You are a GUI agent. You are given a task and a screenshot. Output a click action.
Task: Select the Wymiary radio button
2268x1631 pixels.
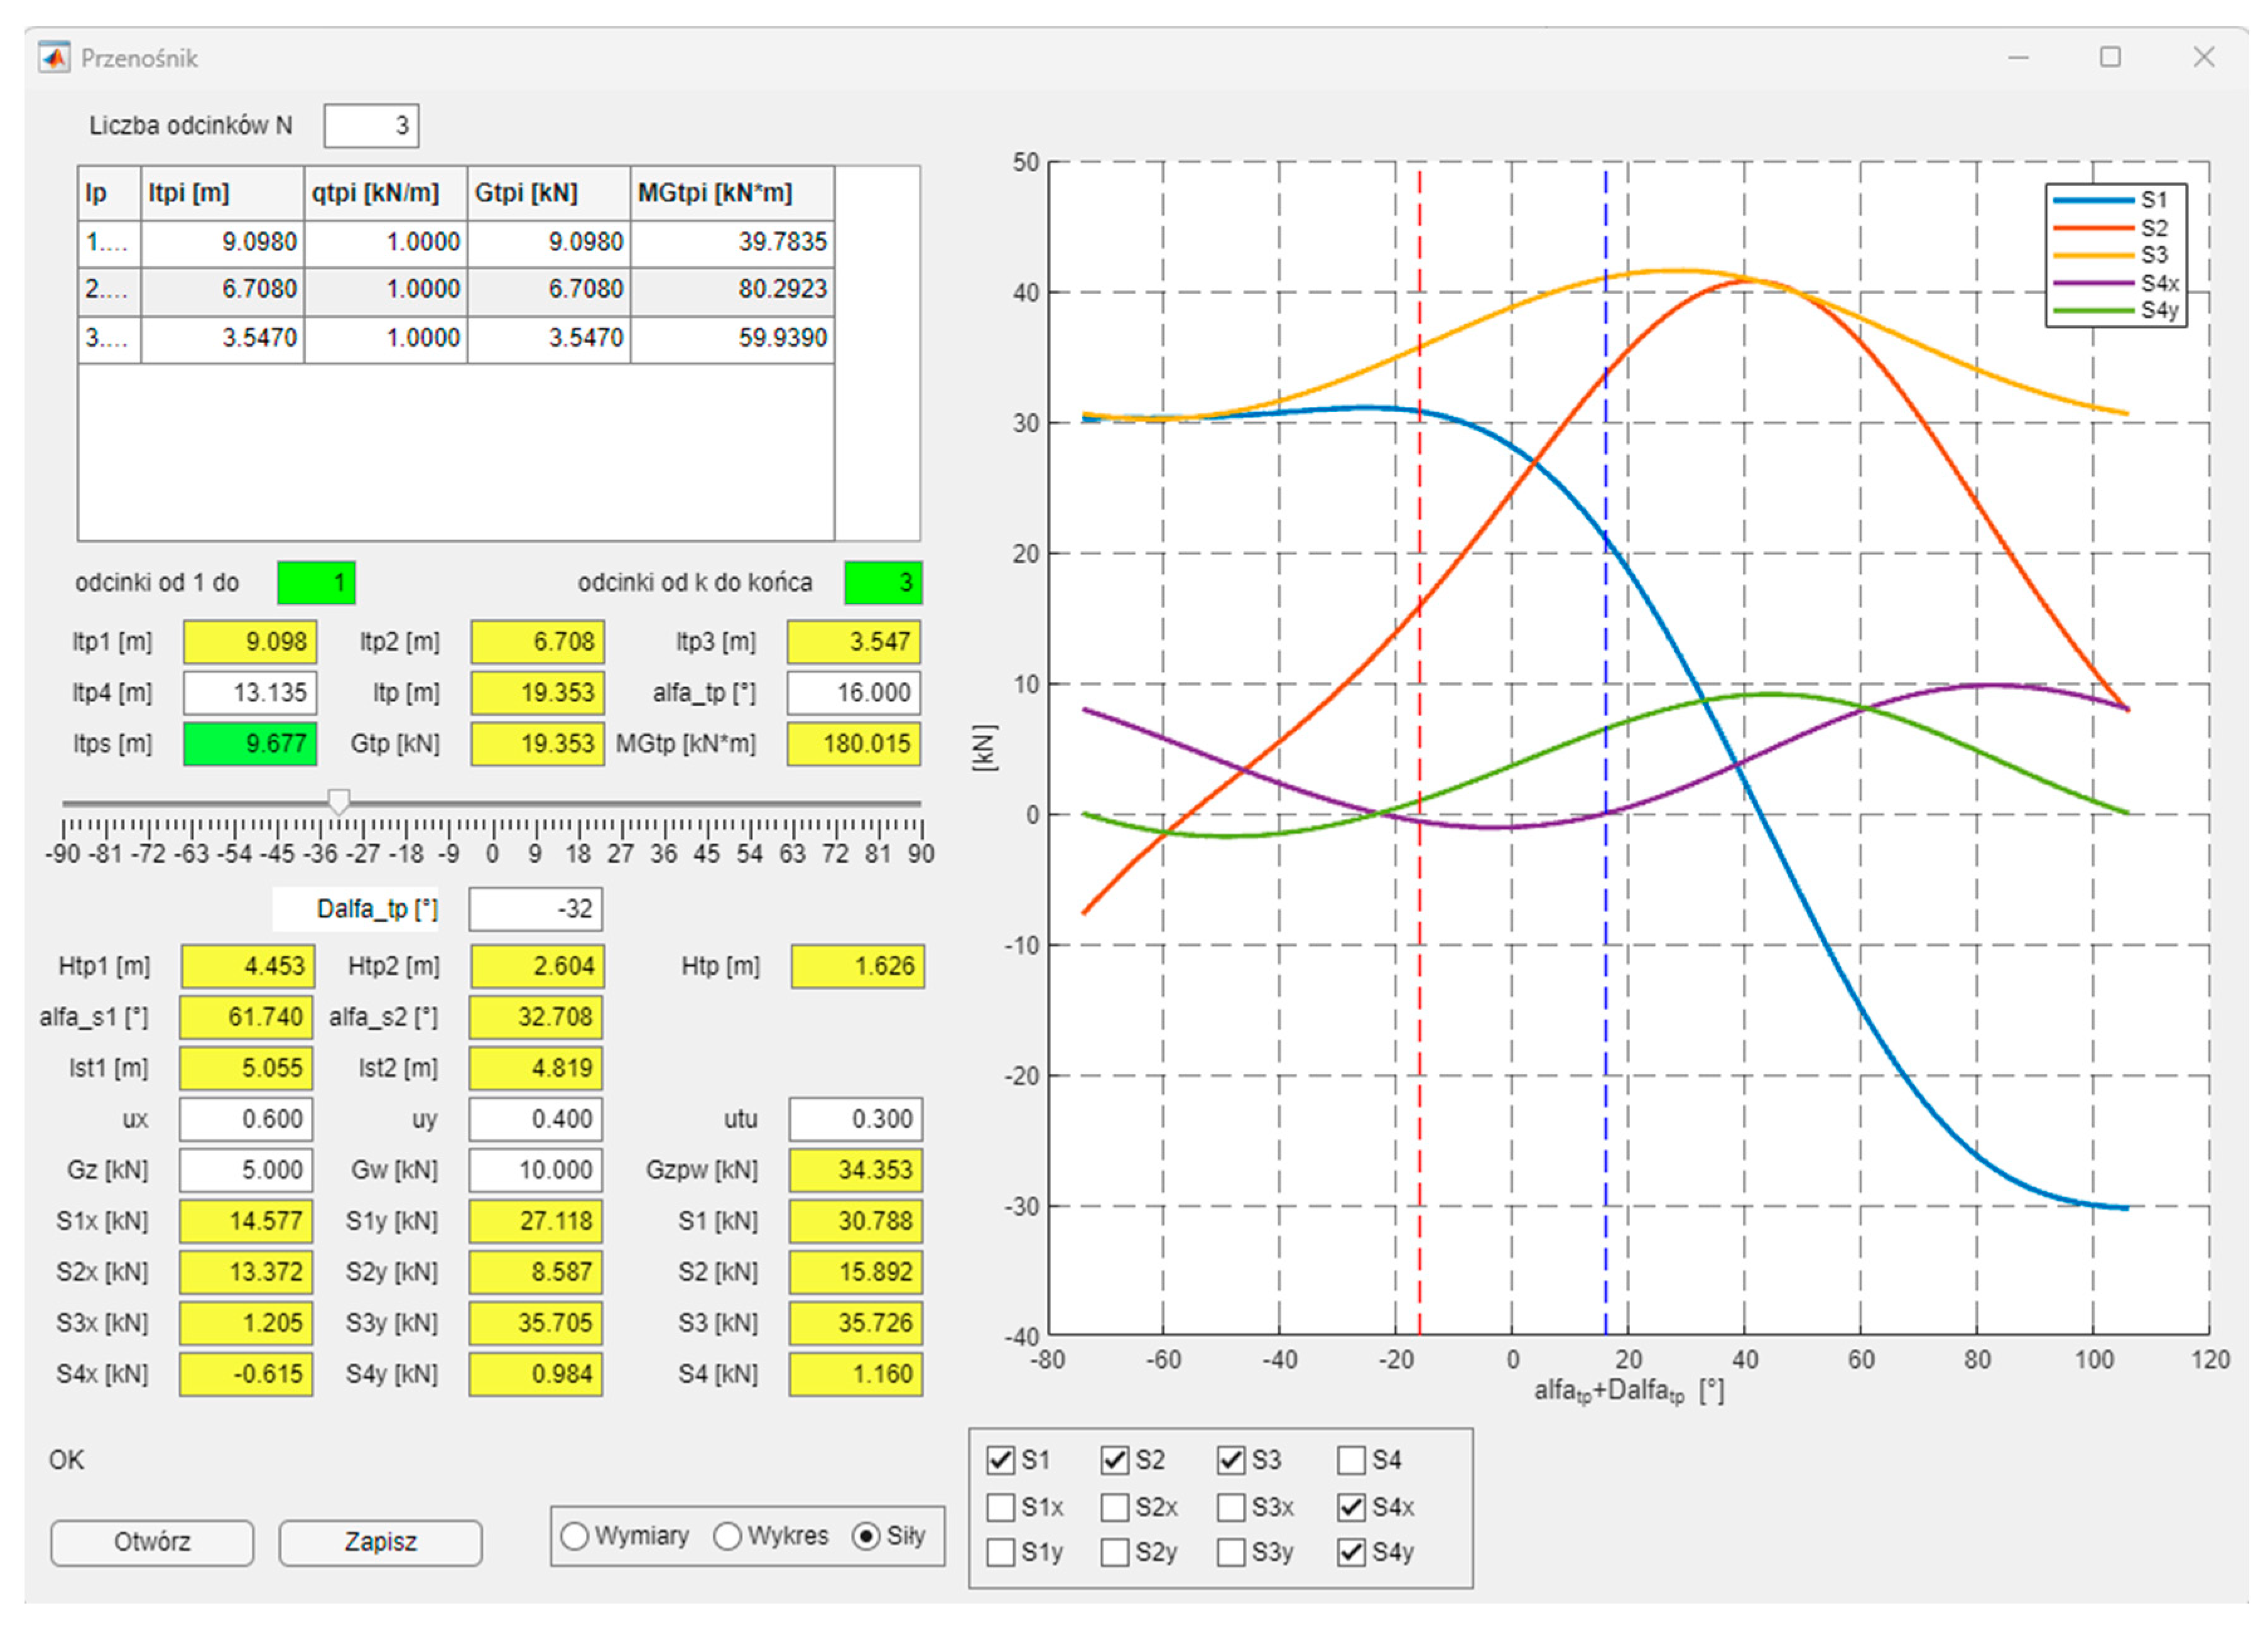coord(575,1536)
